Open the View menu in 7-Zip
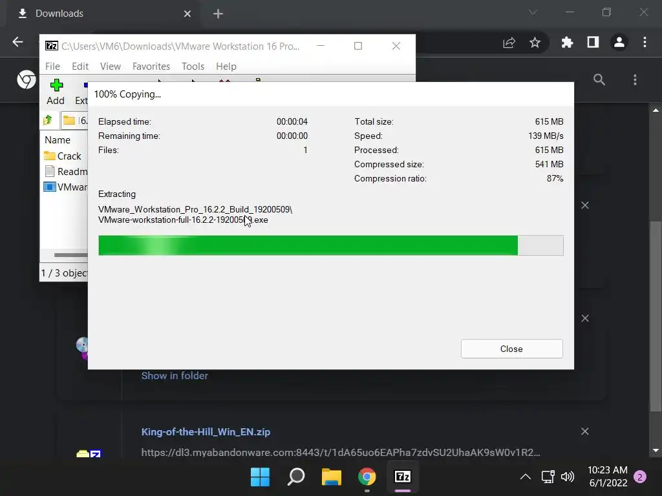Image resolution: width=662 pixels, height=496 pixels. pos(110,67)
